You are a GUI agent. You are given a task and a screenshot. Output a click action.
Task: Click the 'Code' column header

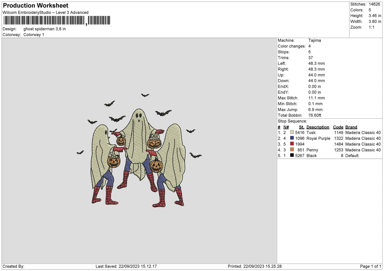click(338, 127)
